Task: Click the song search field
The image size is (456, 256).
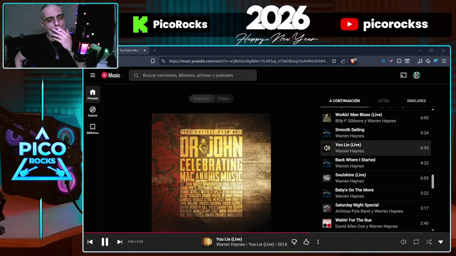Action: pyautogui.click(x=193, y=75)
